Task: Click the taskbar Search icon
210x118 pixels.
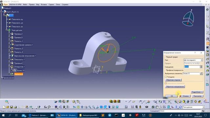Action: pyautogui.click(x=10, y=115)
